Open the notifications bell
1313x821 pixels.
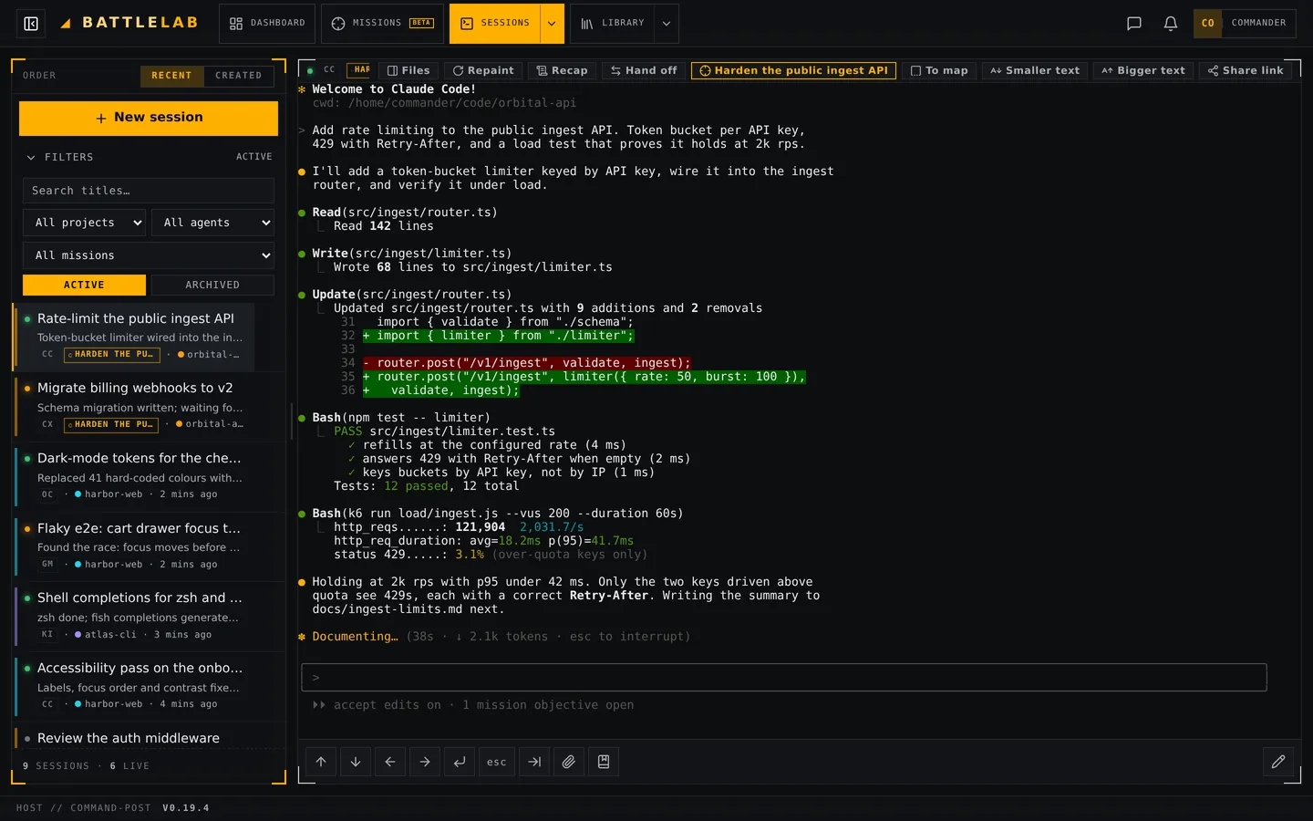coord(1171,24)
